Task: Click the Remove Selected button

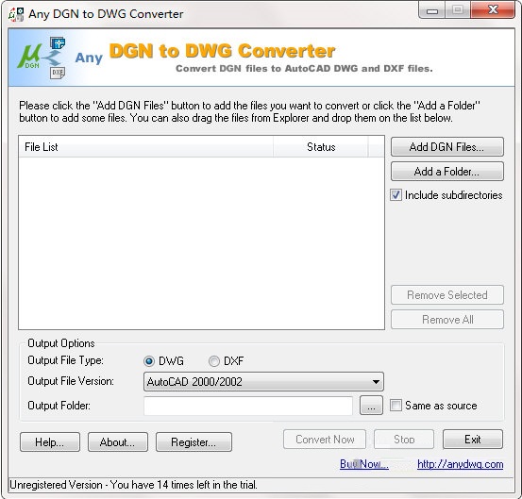Action: [447, 294]
